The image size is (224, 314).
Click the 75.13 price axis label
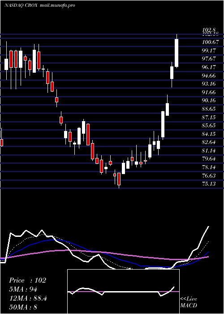(x=209, y=184)
